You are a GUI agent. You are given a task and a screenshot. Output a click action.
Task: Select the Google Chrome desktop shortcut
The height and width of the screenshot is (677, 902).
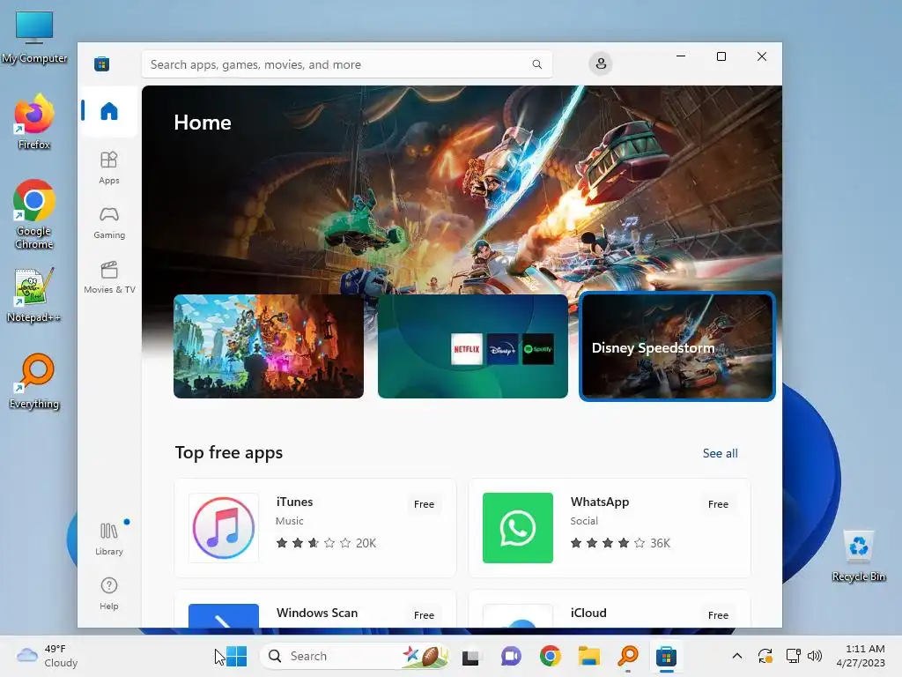[34, 215]
